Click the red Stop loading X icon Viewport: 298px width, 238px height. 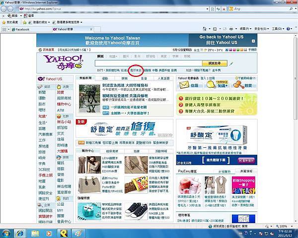point(224,9)
